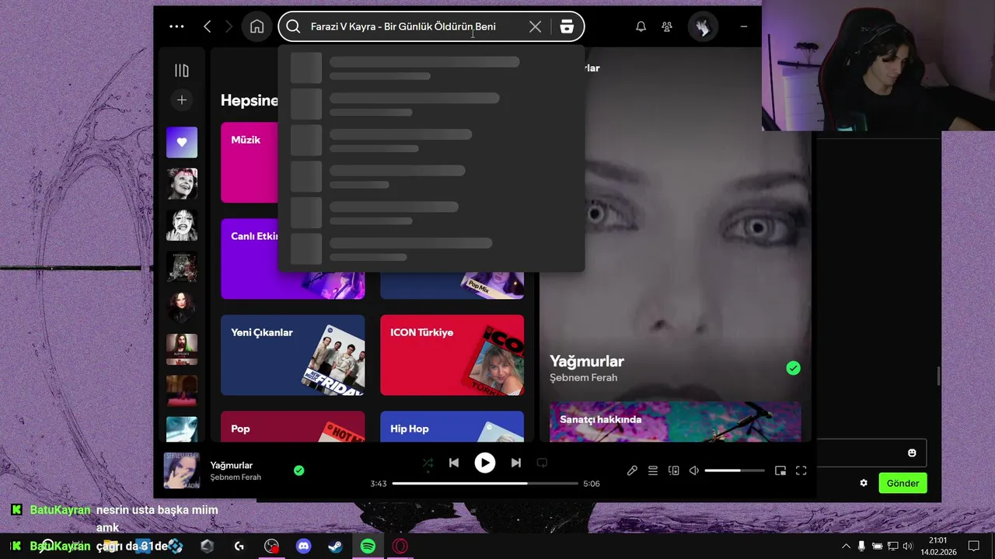Click the chat panel scrollbar
Viewport: 995px width, 559px height.
click(x=938, y=376)
